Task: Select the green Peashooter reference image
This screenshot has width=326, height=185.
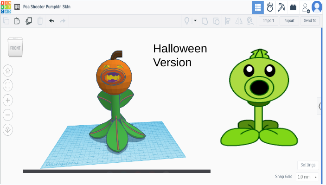Action: [x=259, y=98]
